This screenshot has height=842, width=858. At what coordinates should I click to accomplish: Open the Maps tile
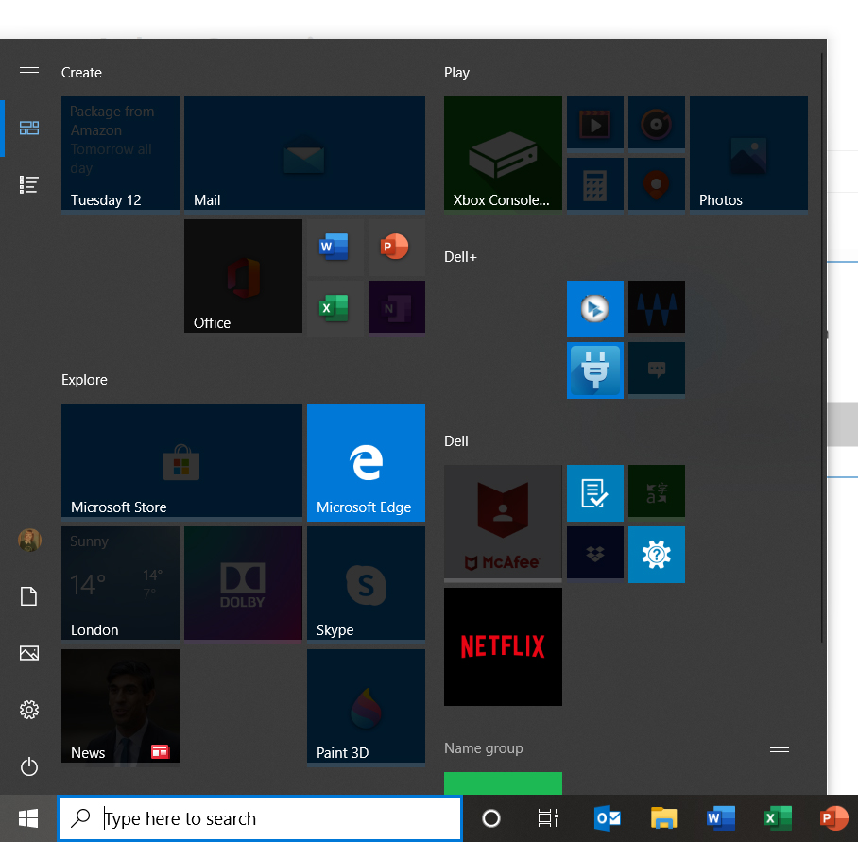[x=656, y=184]
